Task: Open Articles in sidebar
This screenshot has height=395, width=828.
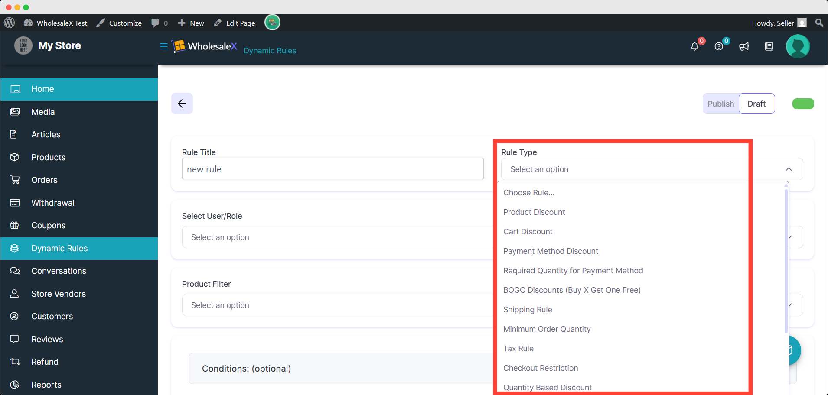Action: (79, 135)
